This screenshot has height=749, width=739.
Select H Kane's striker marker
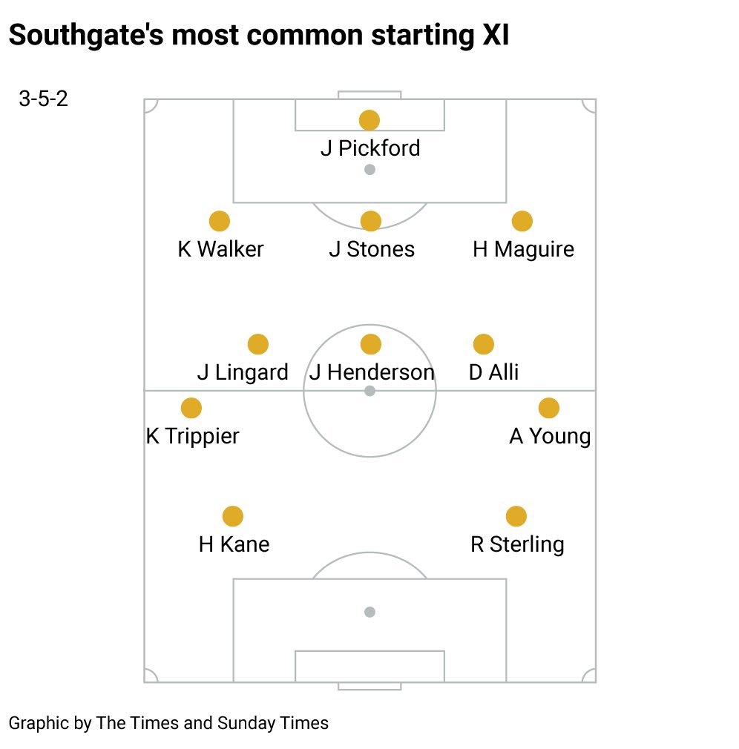(x=233, y=516)
